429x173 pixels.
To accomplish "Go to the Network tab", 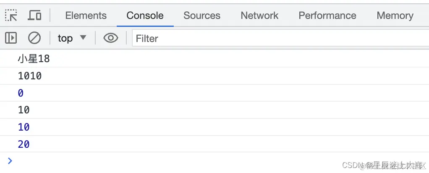I will tap(259, 16).
